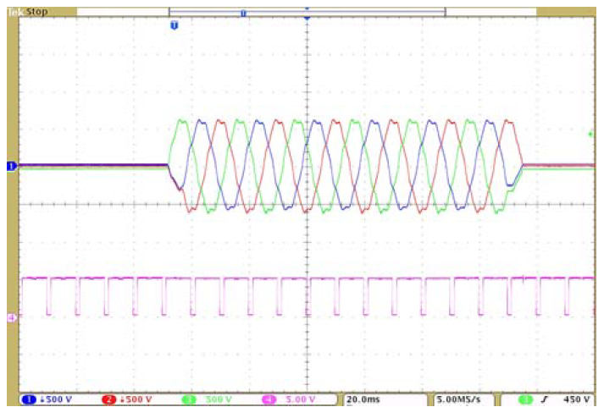Screen dimensions: 604x418
Task: Click the channel 1 ground marker on left edge
Action: (11, 167)
